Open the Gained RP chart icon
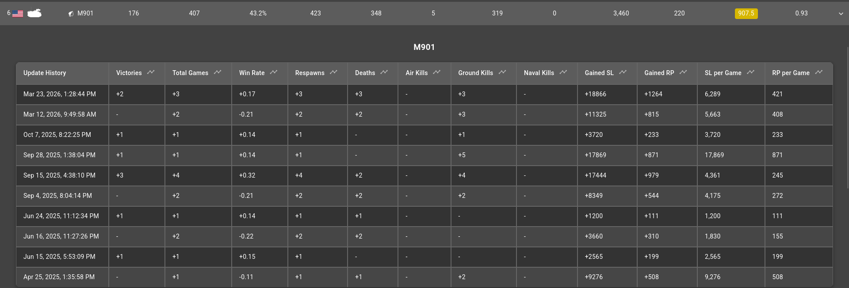849x288 pixels. click(x=683, y=72)
